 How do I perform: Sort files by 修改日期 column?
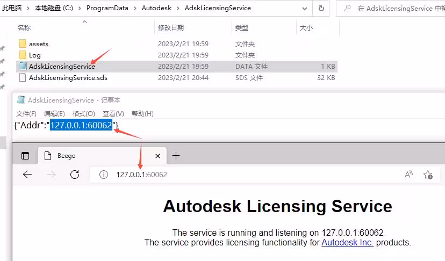[171, 28]
